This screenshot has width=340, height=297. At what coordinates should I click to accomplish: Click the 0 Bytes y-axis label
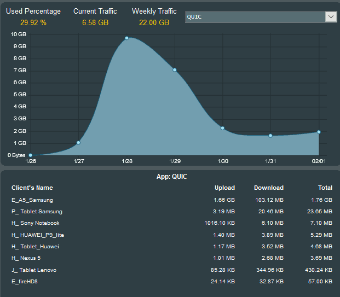16,155
